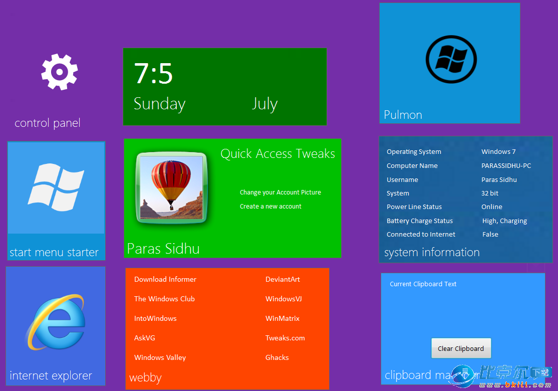558x391 pixels.
Task: Select the system information tile title
Action: click(x=432, y=252)
